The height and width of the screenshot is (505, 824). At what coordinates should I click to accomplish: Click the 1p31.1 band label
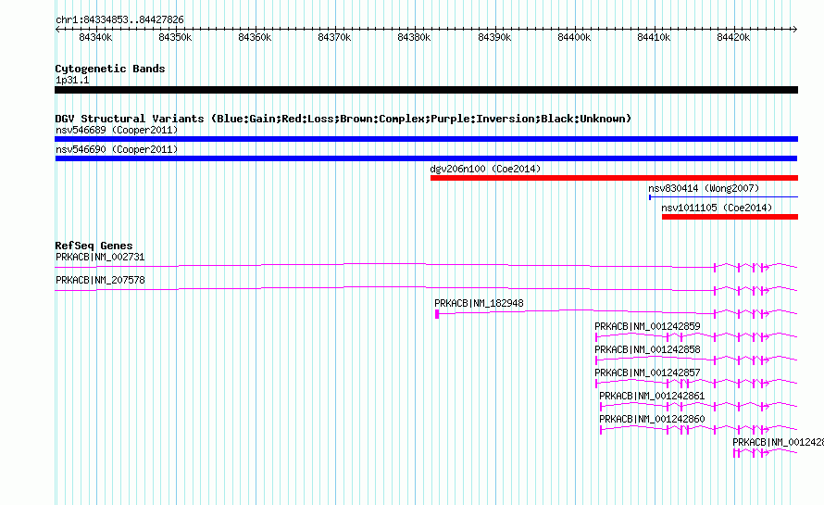click(72, 80)
